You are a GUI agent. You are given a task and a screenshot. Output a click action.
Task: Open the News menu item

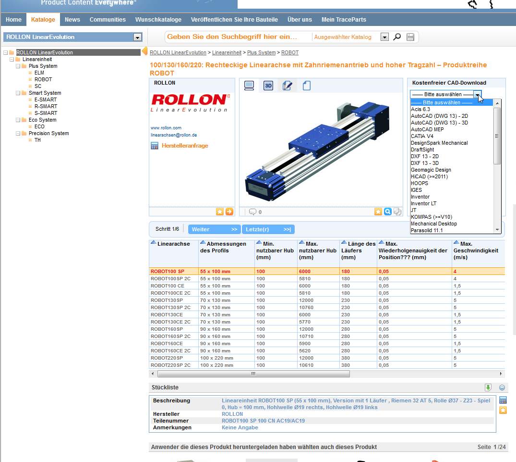pyautogui.click(x=72, y=19)
